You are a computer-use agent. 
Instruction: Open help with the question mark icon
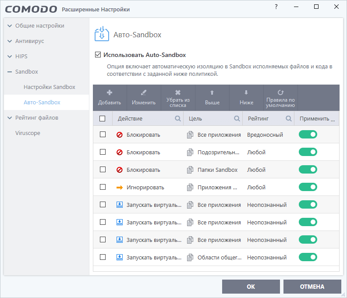276,7
